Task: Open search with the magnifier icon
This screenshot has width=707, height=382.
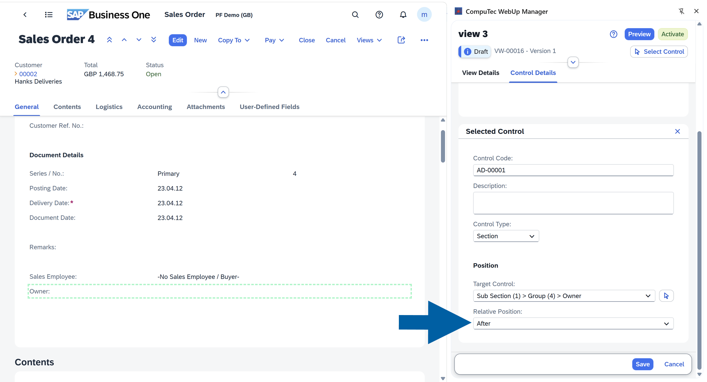Action: click(x=355, y=15)
